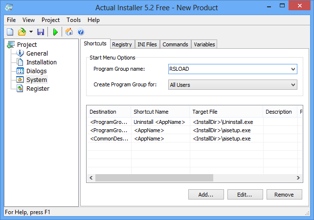Go to Dialogs in the project tree
The width and height of the screenshot is (314, 220).
coord(36,71)
